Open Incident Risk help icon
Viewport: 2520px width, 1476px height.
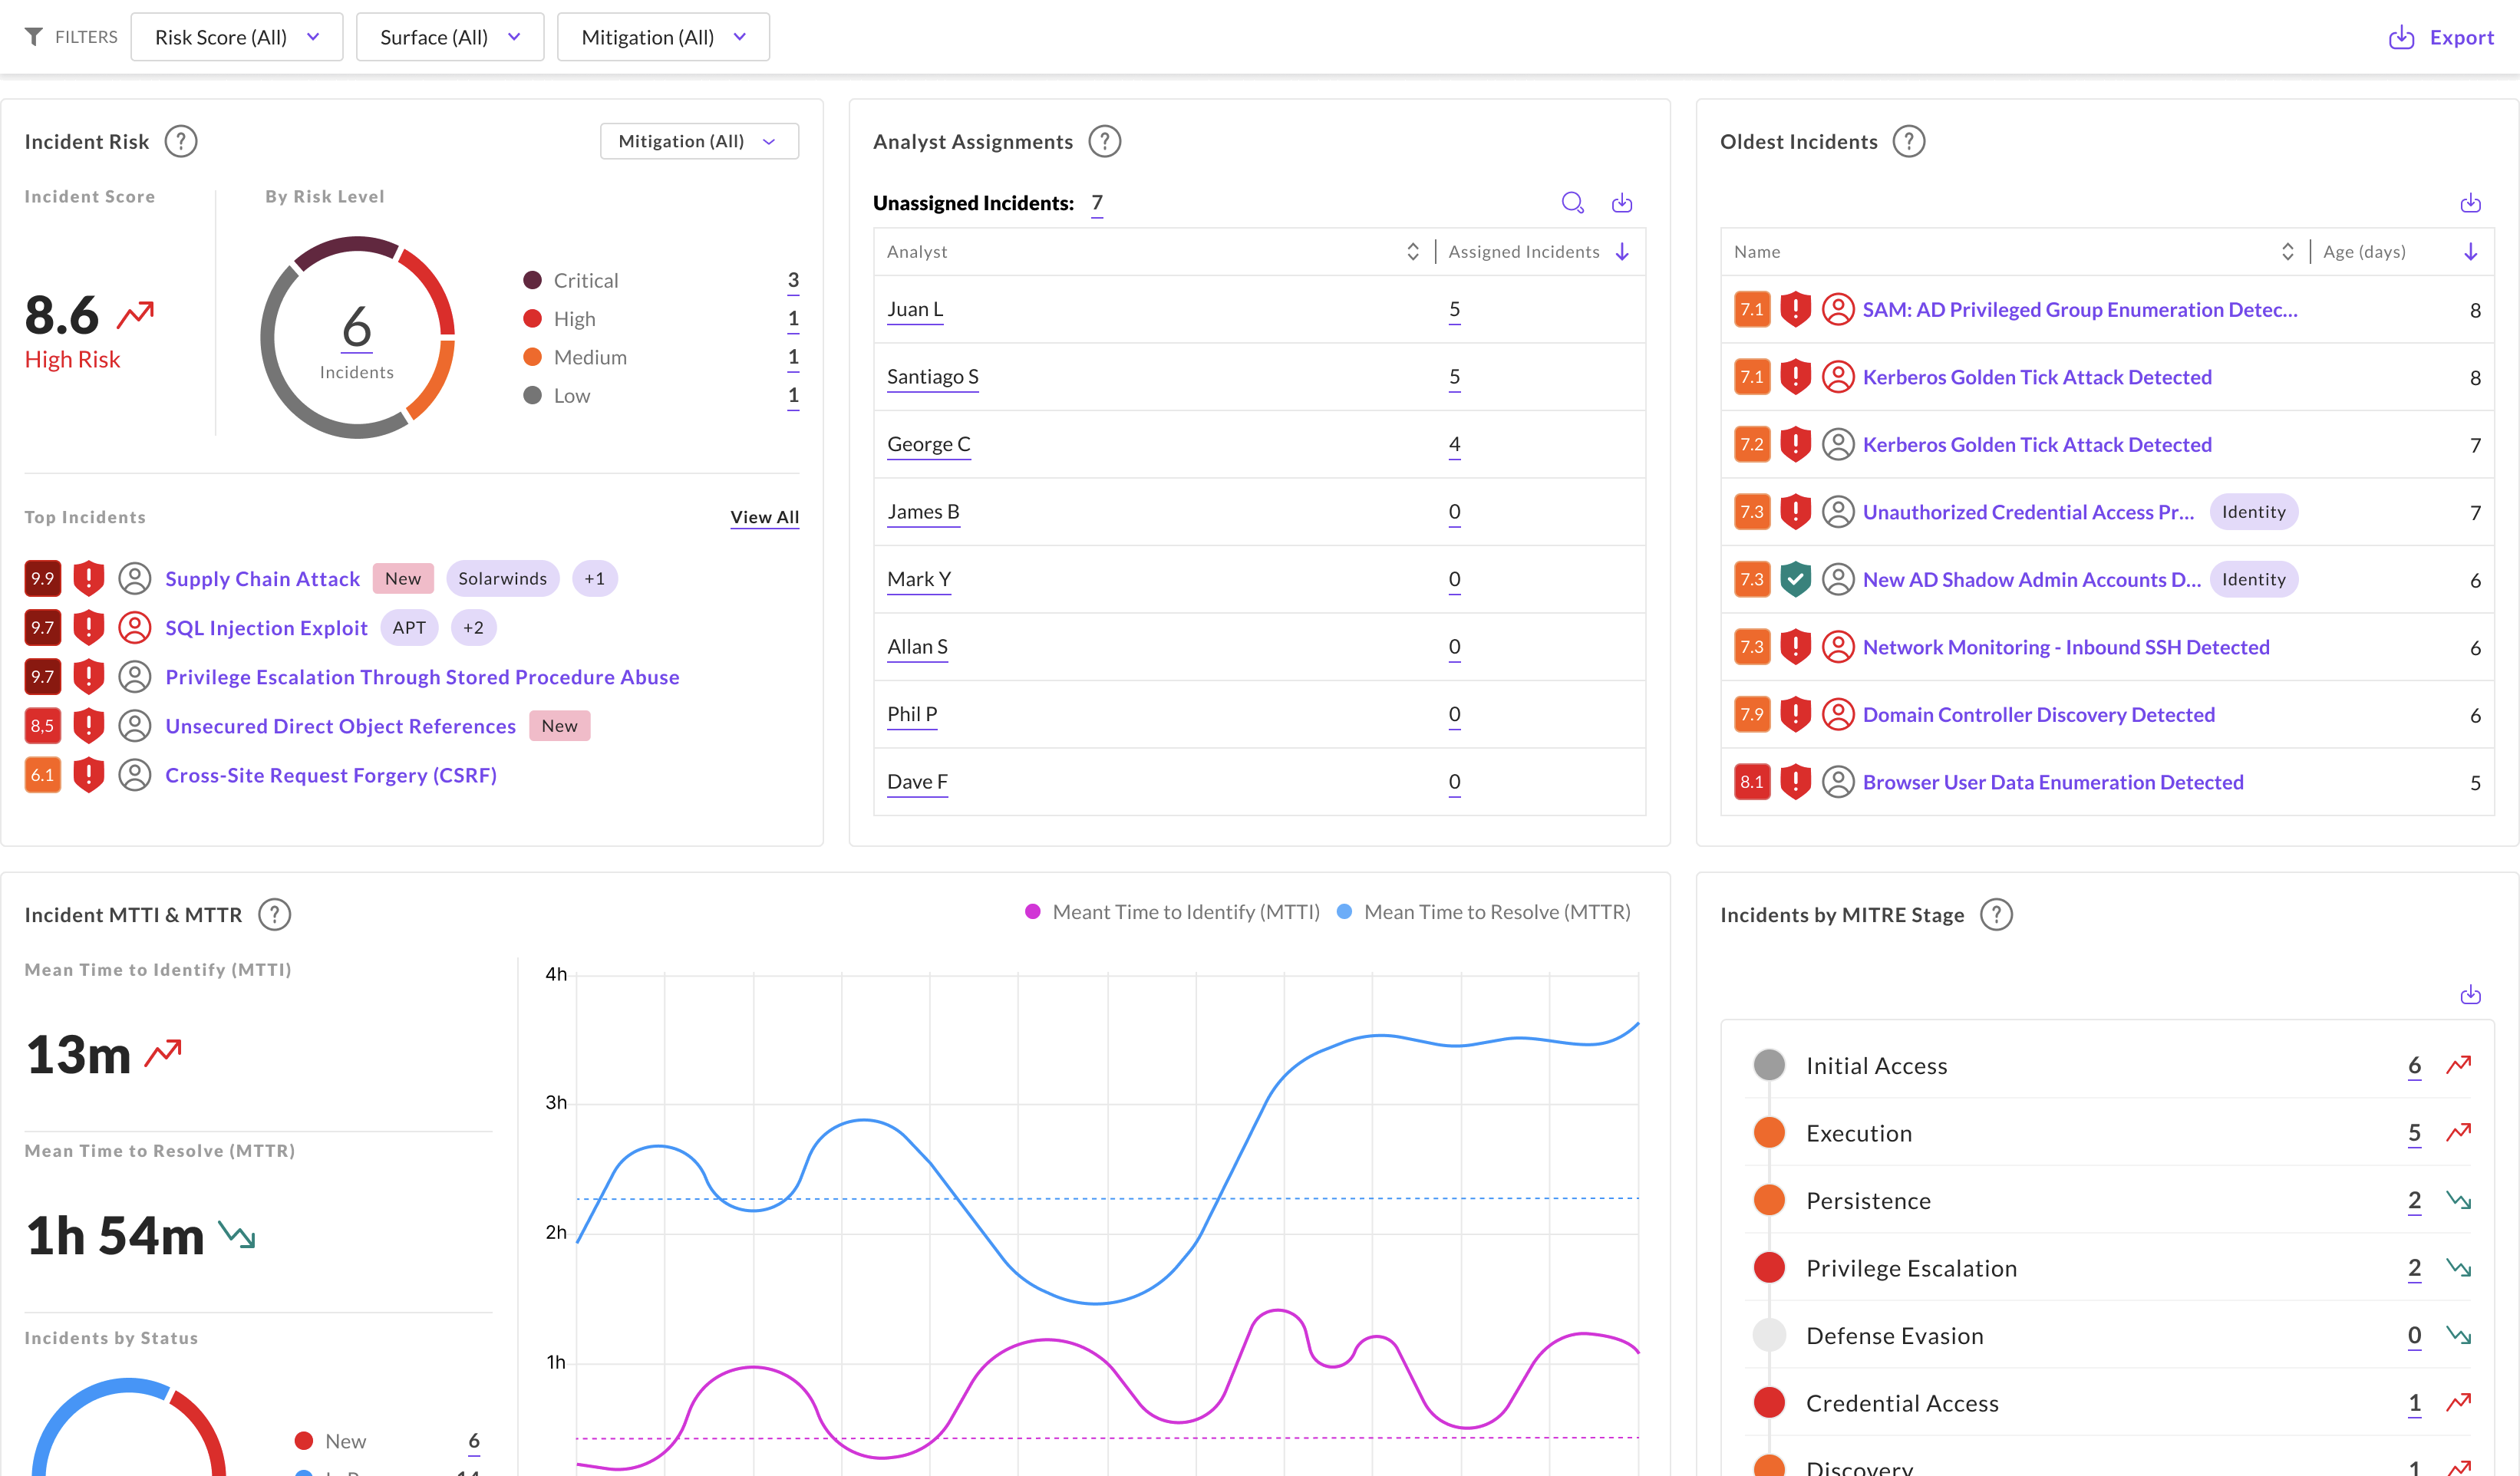tap(181, 141)
